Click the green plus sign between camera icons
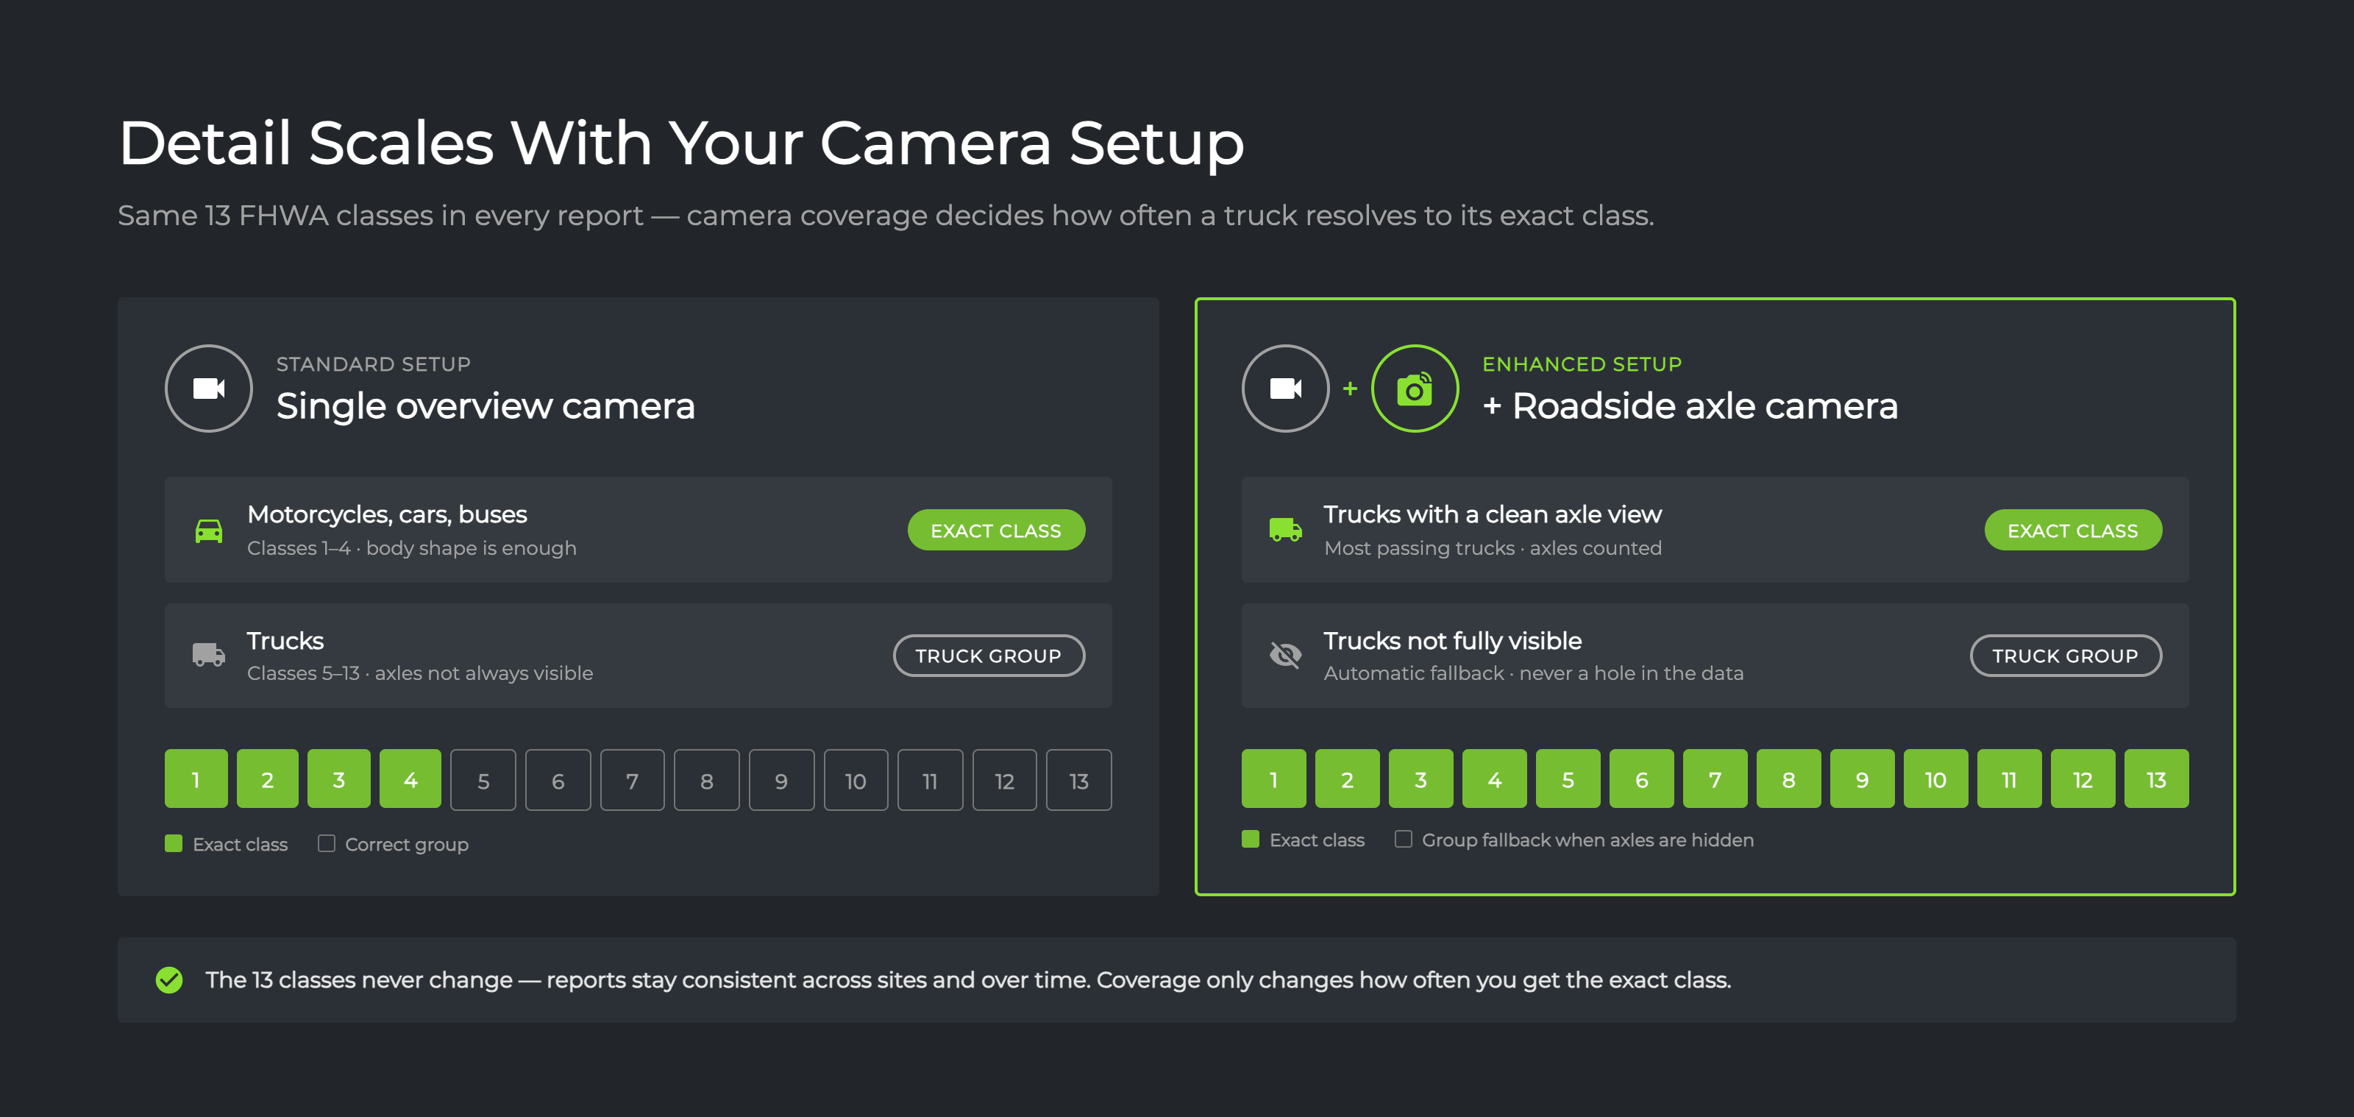Screen dimensions: 2354x1117 click(x=1350, y=389)
